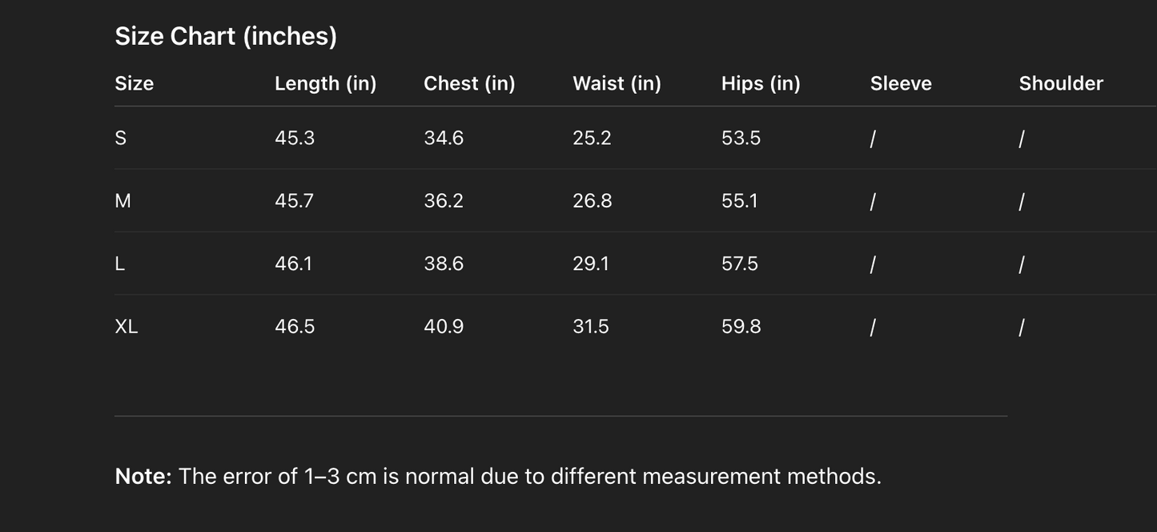Click the 45.3 length value for S
The width and height of the screenshot is (1157, 532).
pos(295,138)
